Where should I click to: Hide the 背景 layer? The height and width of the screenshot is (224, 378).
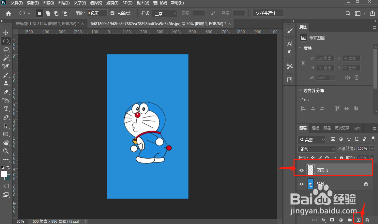[301, 184]
